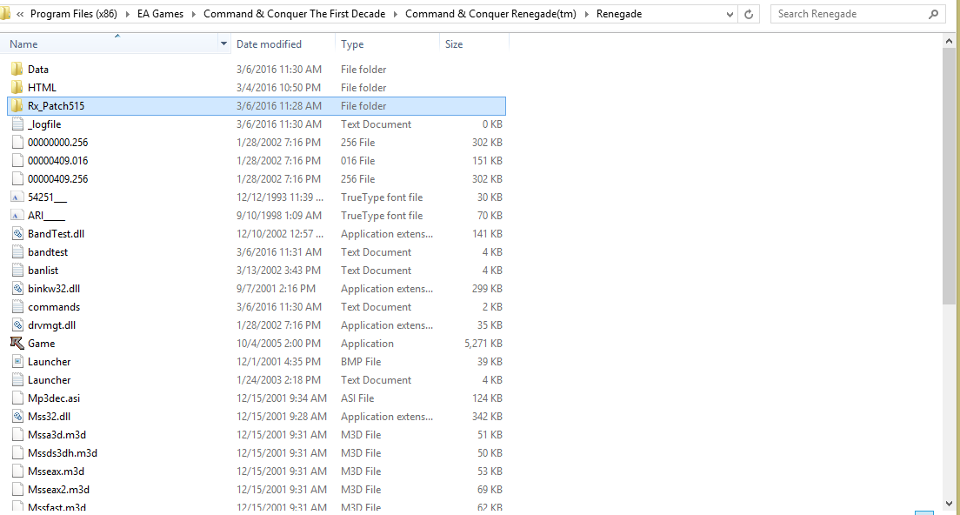Click the 342 KB size of Mss32.dll
The height and width of the screenshot is (515, 960).
pyautogui.click(x=487, y=417)
